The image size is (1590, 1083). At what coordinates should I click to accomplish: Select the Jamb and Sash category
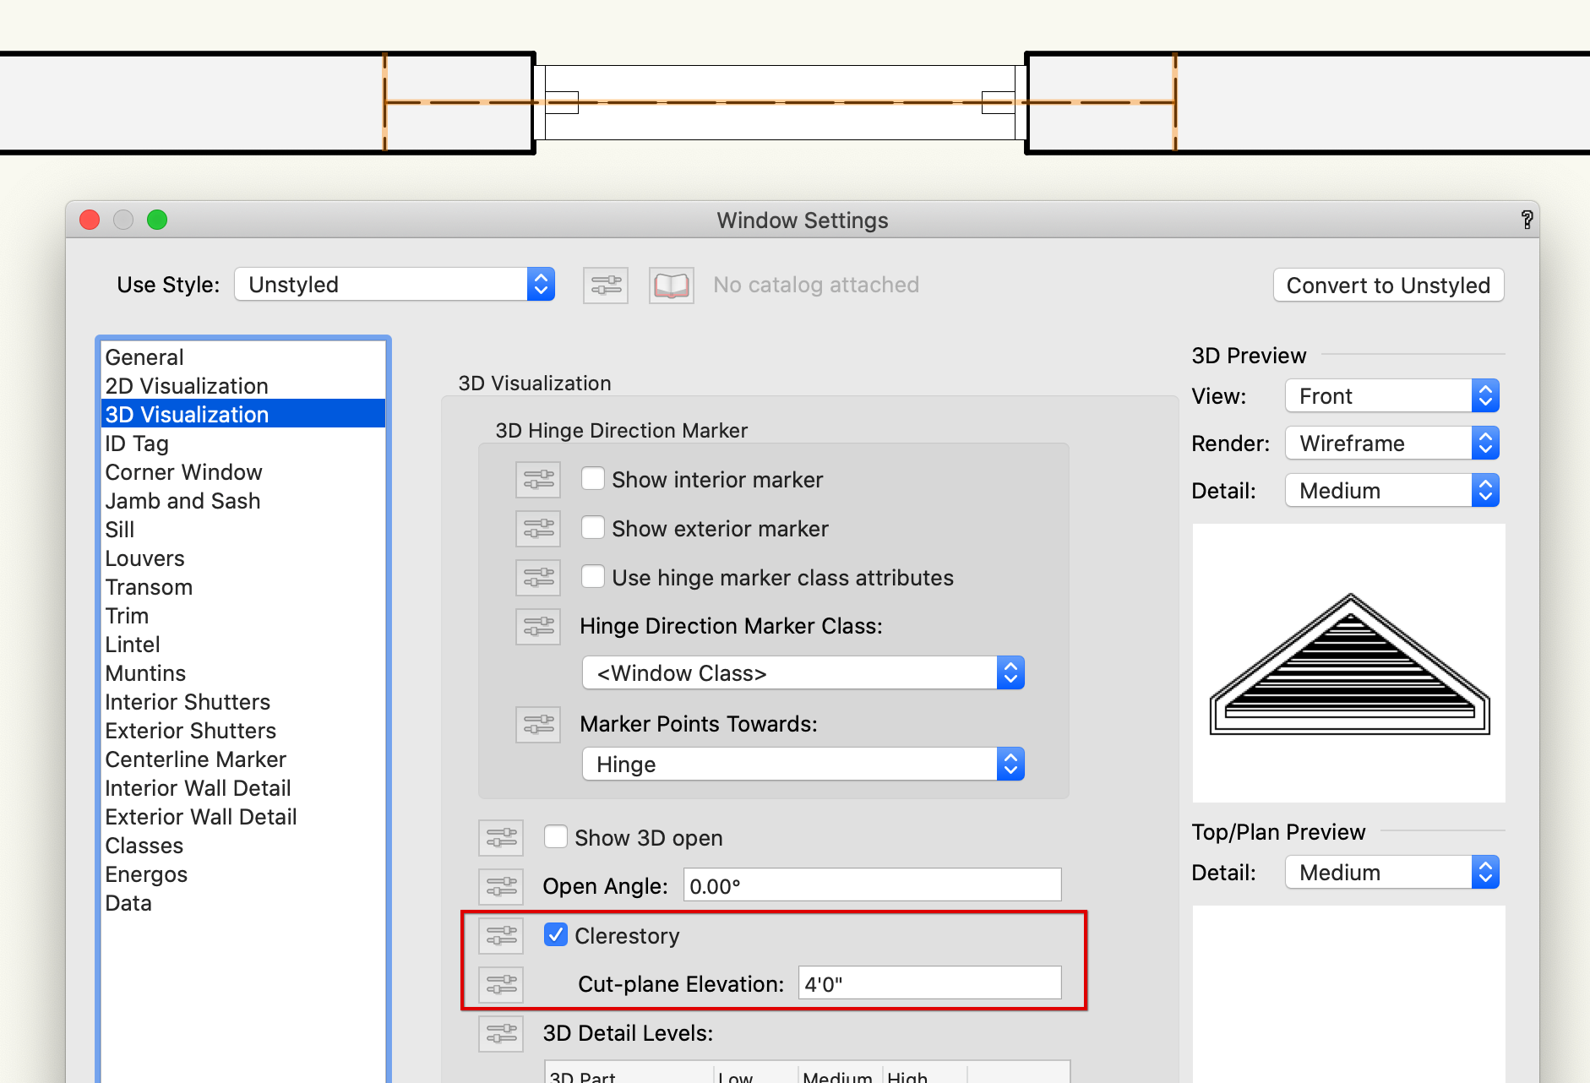click(182, 500)
